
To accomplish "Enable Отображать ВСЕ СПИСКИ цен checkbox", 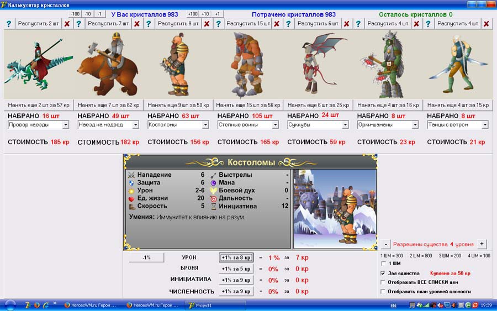I will point(383,282).
